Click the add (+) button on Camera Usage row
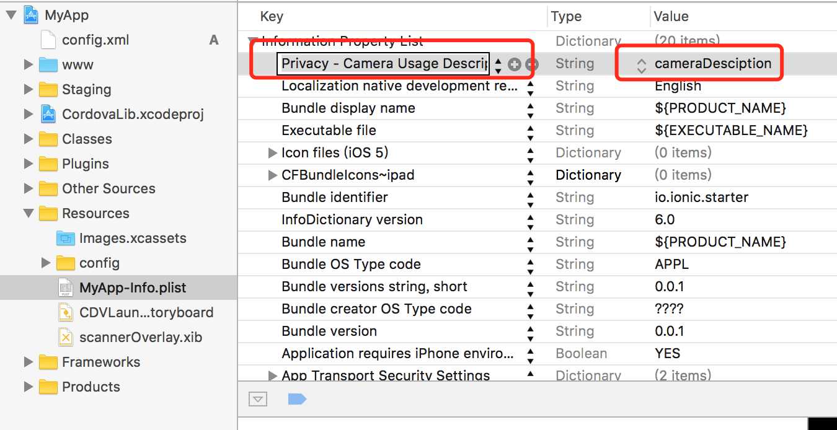 point(514,64)
